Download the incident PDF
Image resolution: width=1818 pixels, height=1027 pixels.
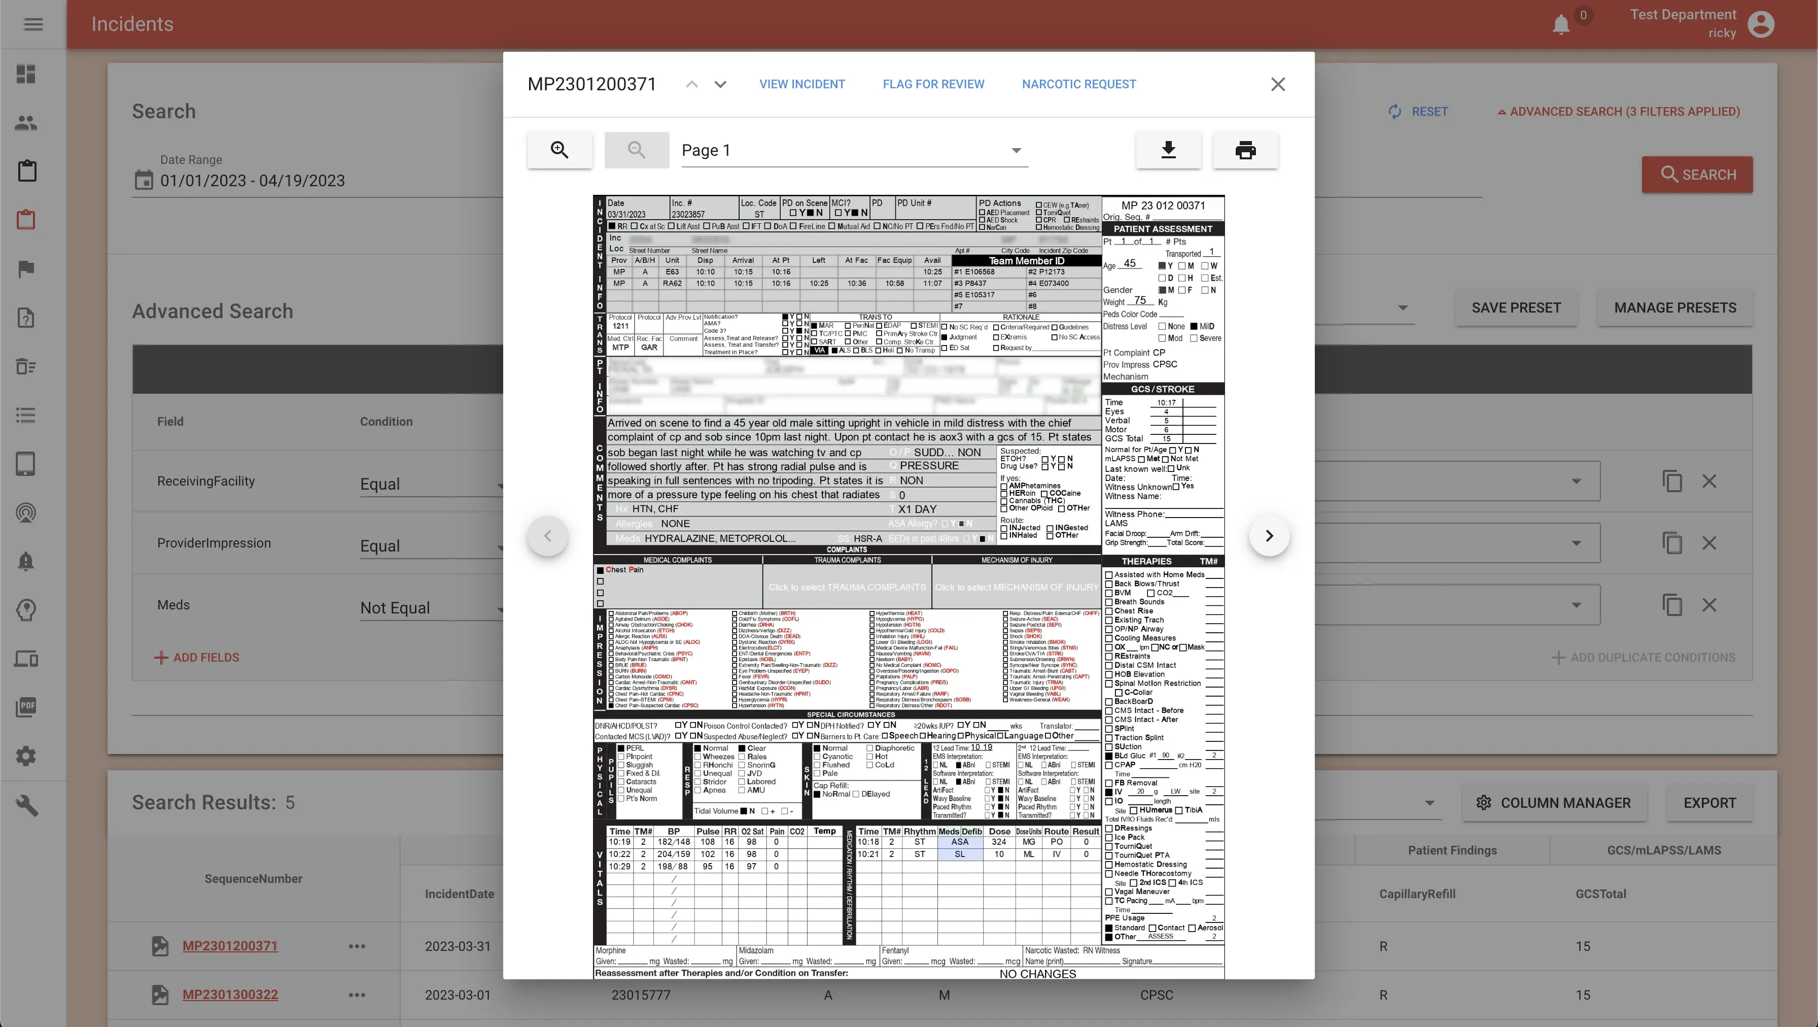(1168, 150)
